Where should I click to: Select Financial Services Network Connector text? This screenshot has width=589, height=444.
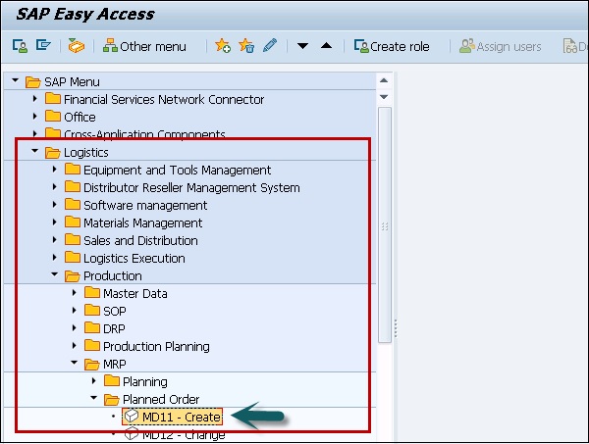pyautogui.click(x=164, y=99)
